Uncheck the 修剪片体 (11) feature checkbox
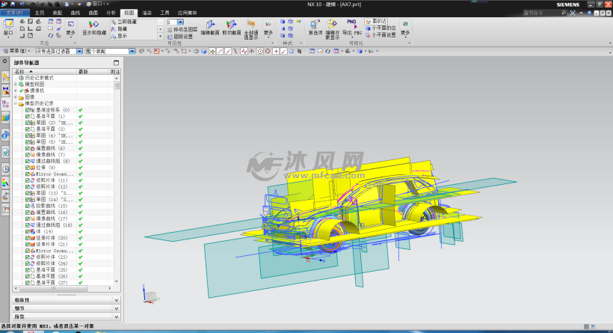 (28, 180)
